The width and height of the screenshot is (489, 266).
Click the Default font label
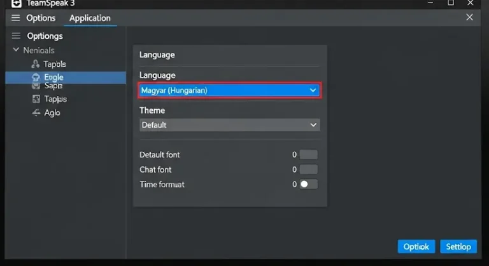pos(159,155)
